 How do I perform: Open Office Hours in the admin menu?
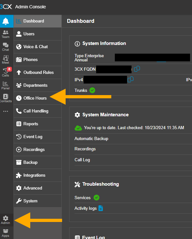[x=38, y=98]
